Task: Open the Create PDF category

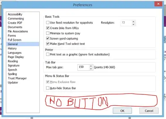Action: (15, 23)
